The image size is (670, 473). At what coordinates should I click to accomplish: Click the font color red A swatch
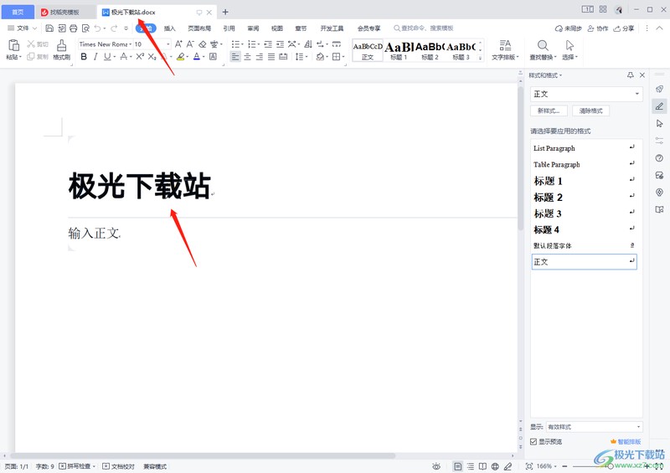coord(197,56)
